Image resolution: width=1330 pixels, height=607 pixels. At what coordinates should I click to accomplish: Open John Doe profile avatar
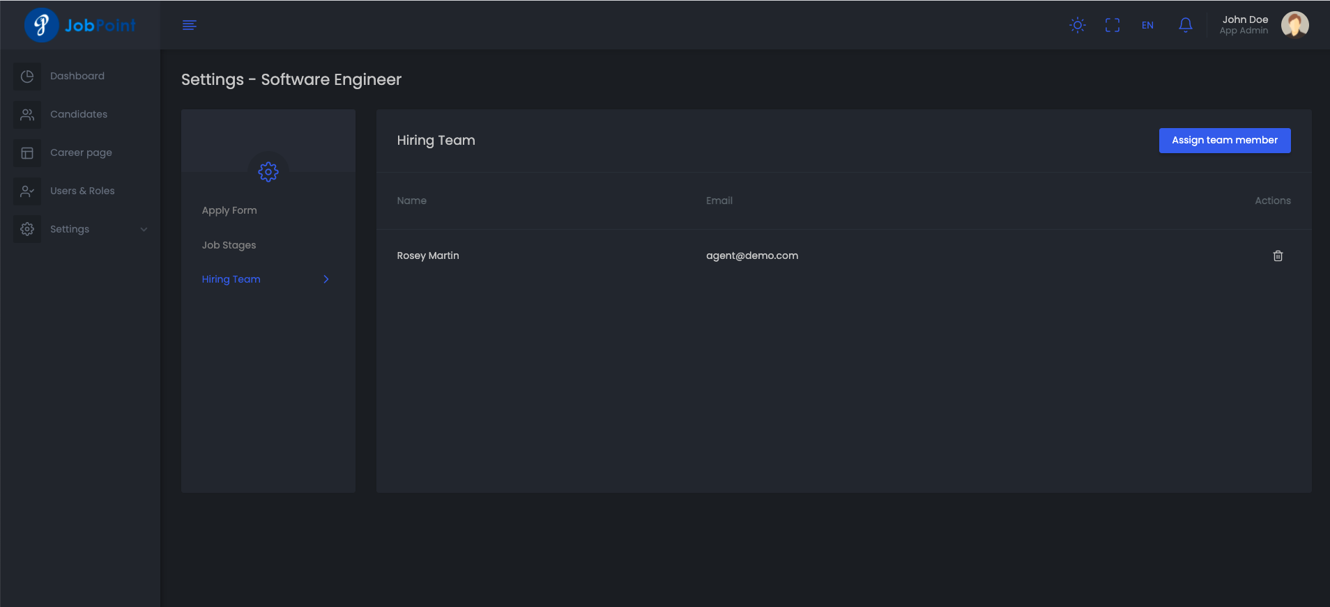tap(1294, 25)
